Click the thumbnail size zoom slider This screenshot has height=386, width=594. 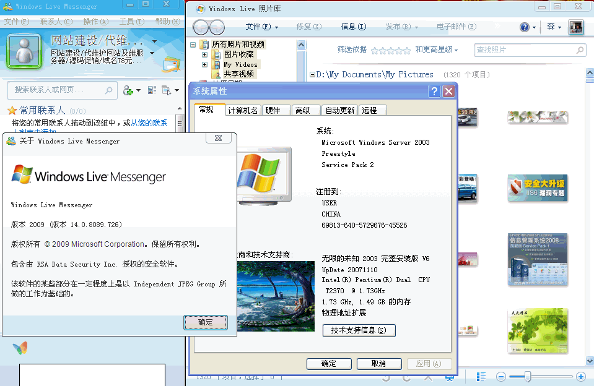(x=528, y=376)
